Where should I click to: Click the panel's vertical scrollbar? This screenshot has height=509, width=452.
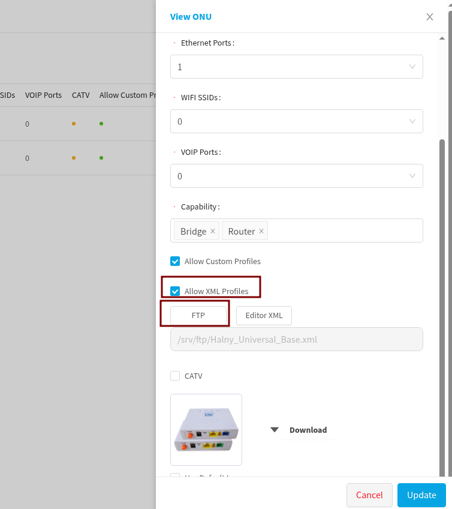(x=442, y=300)
